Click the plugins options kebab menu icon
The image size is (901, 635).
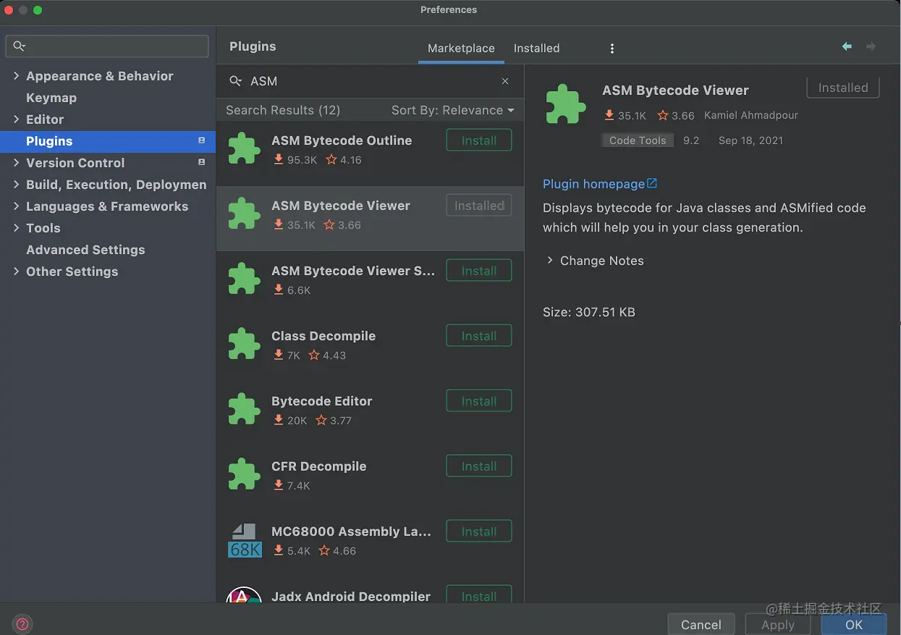coord(612,49)
